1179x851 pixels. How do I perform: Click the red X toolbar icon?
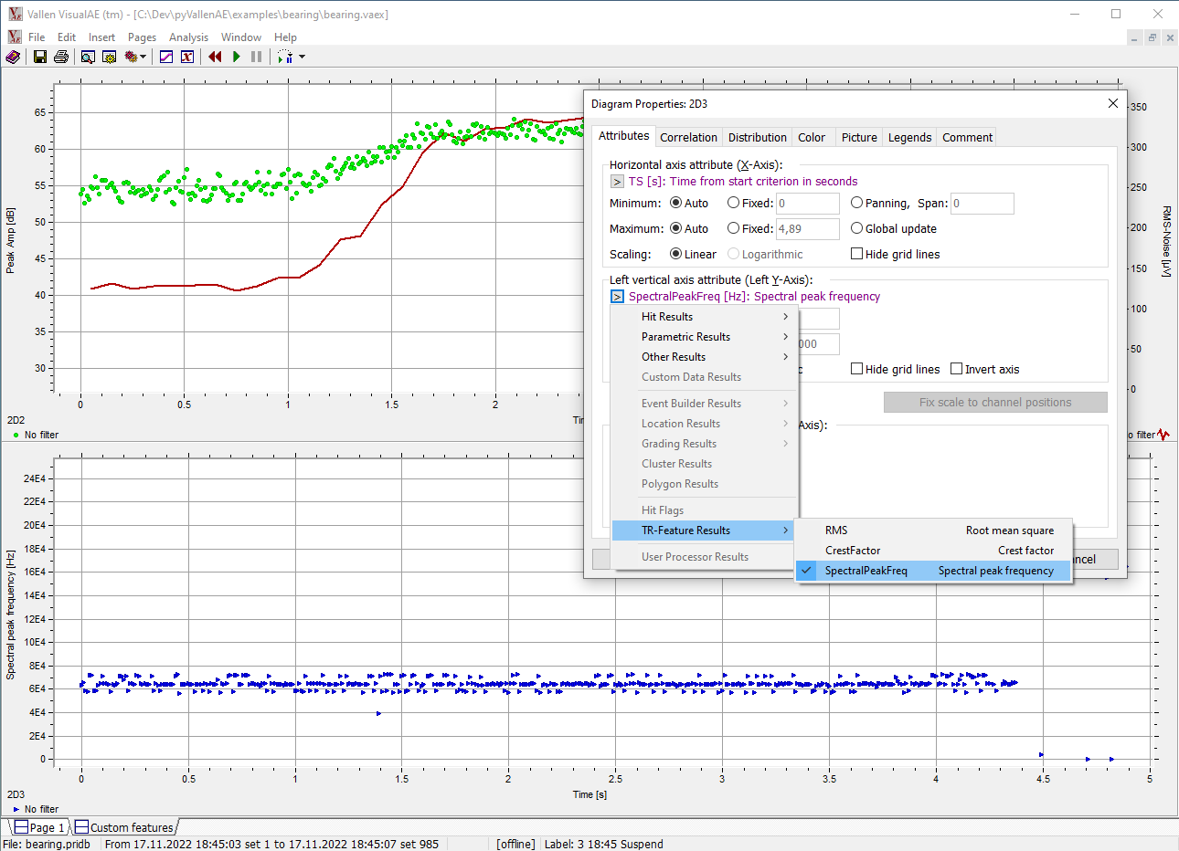tap(187, 57)
